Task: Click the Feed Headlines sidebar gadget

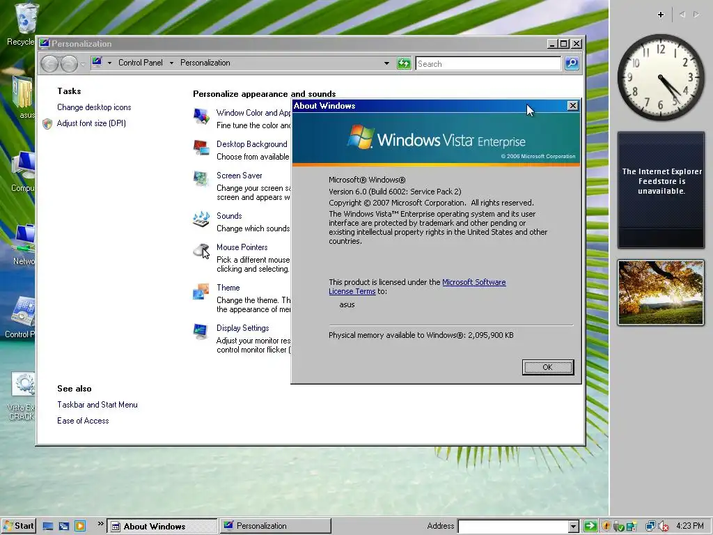Action: 661,190
